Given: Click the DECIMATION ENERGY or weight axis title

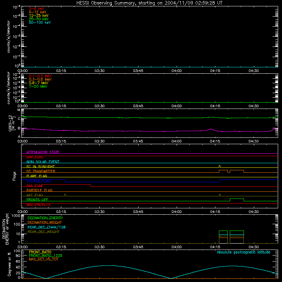Looking at the screenshot, I should point(5,229).
